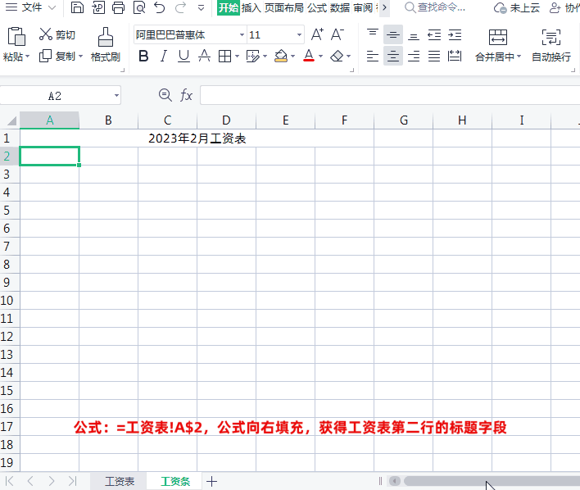
Task: Increase indent icon
Action: tap(455, 35)
